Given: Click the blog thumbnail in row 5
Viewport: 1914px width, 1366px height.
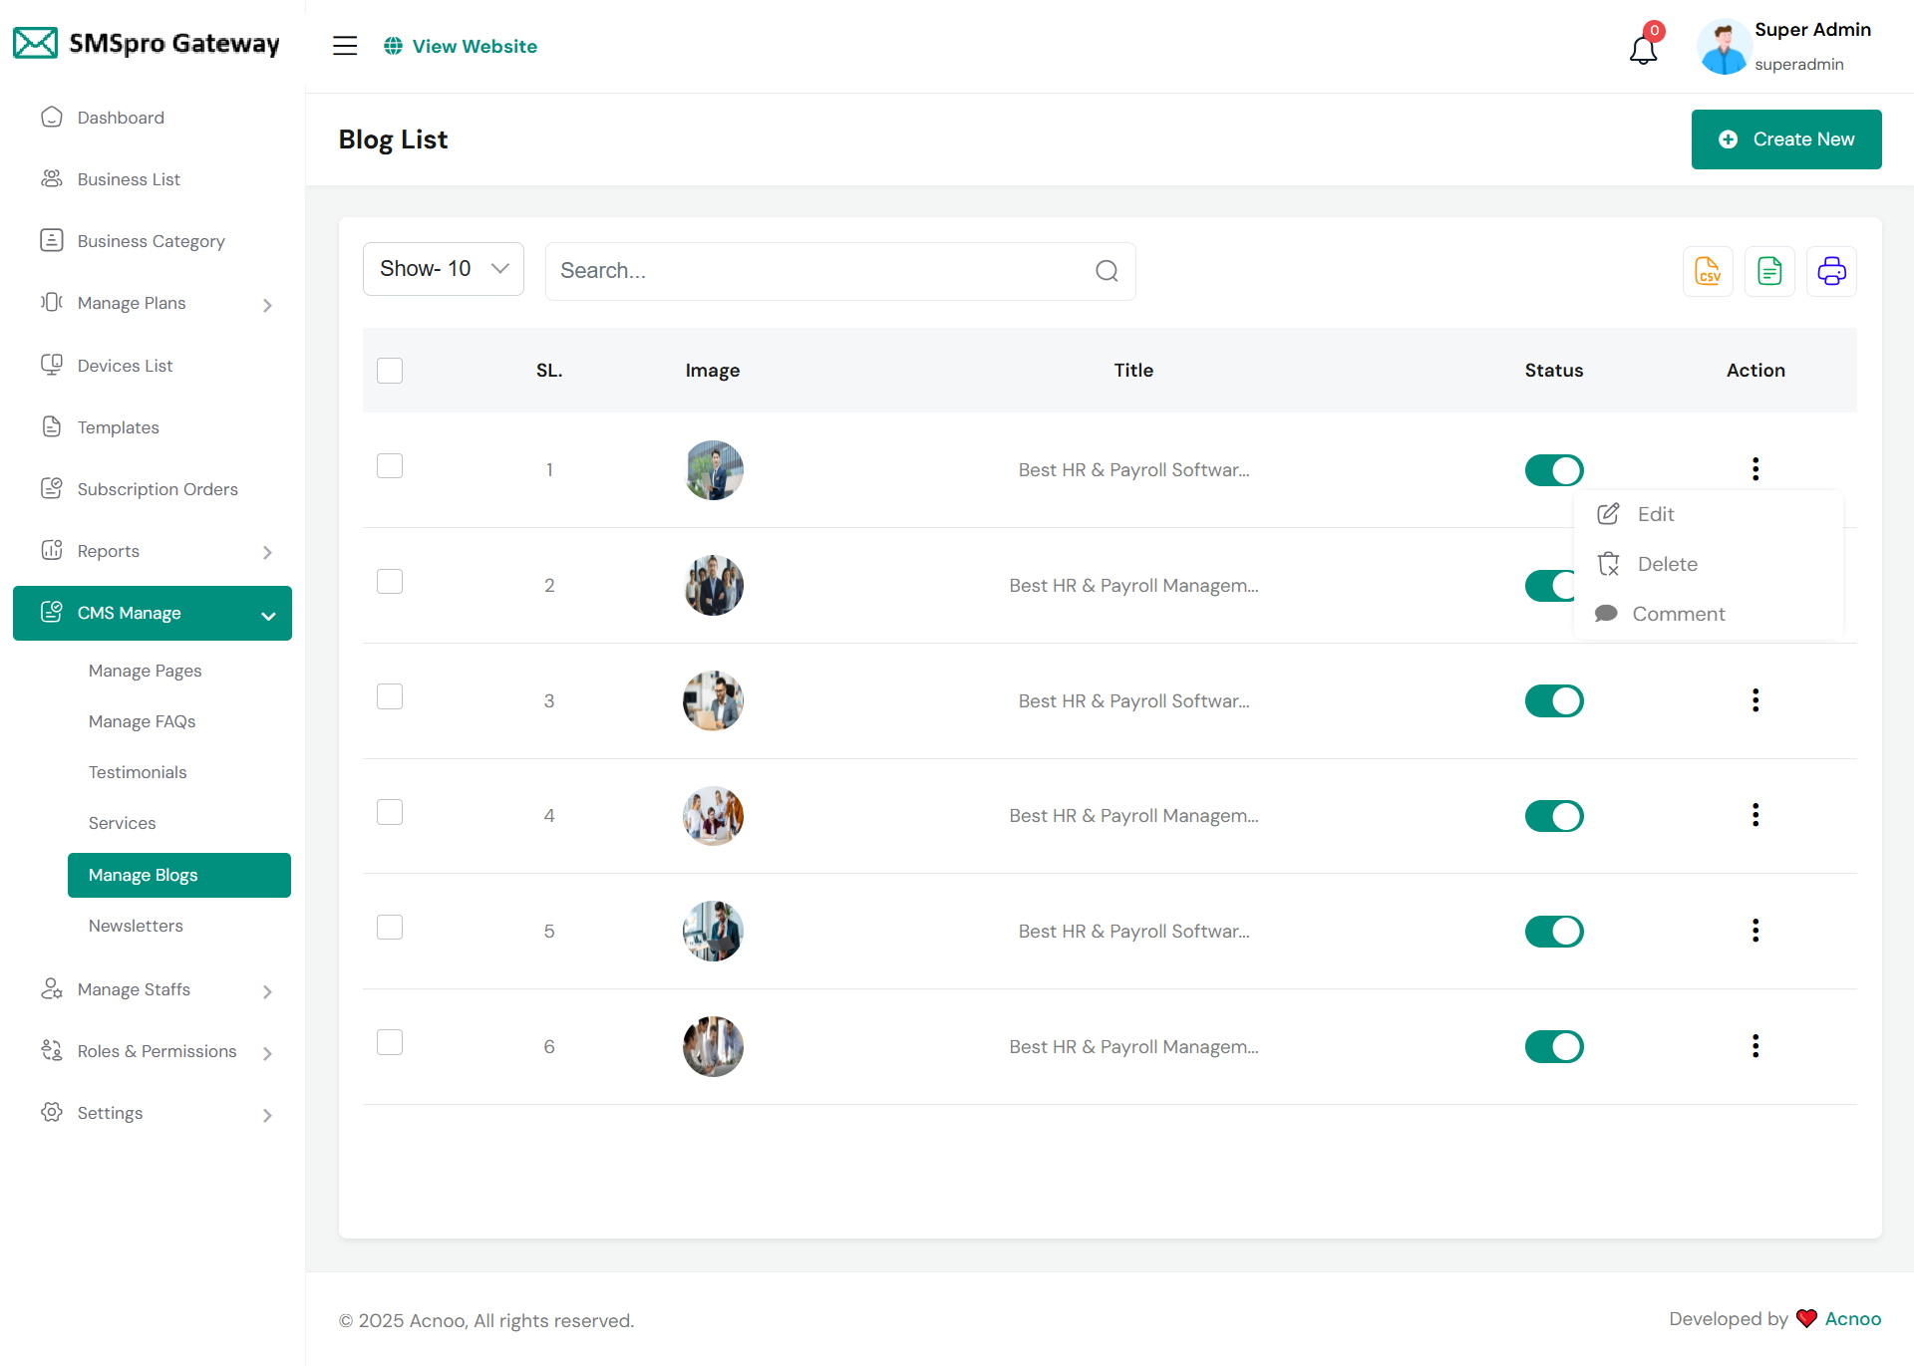Looking at the screenshot, I should coord(713,932).
